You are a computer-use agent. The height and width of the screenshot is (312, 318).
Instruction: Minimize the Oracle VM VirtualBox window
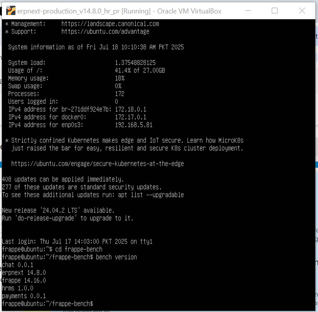(x=248, y=11)
